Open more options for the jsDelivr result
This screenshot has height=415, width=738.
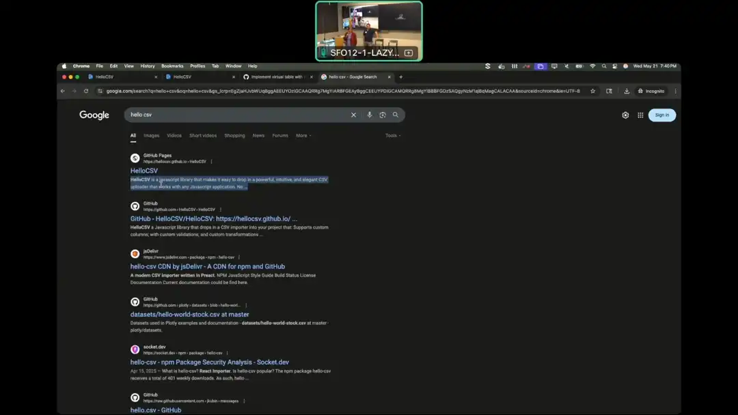tap(239, 257)
